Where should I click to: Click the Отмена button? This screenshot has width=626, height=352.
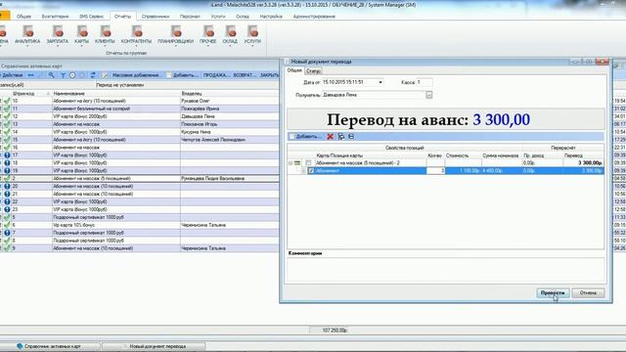point(588,293)
